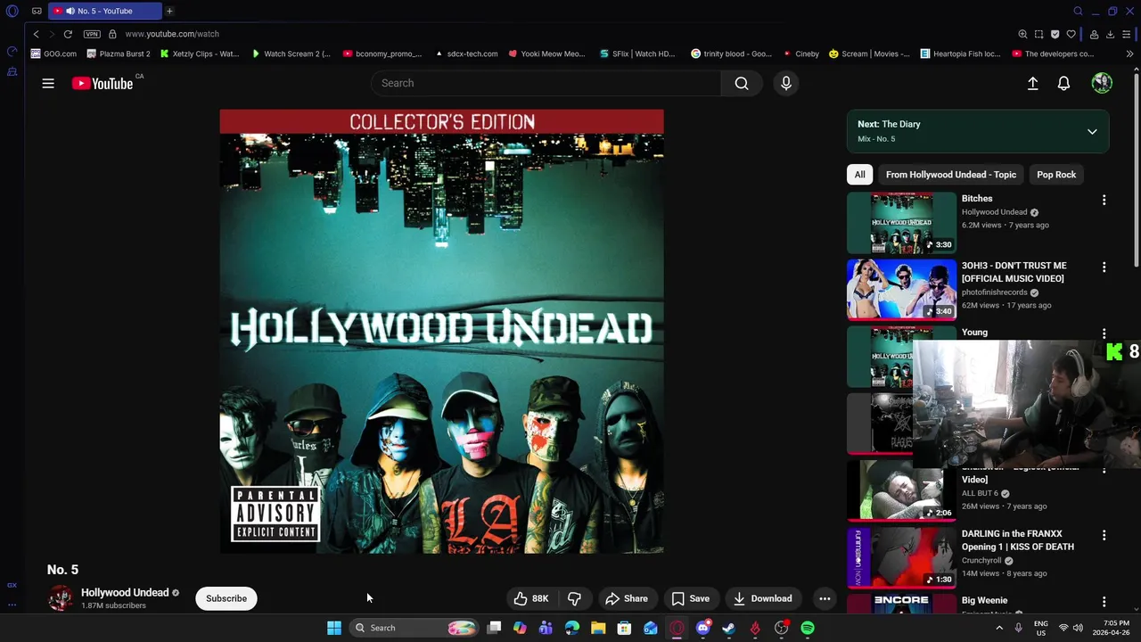Open Discord from the taskbar
The width and height of the screenshot is (1141, 642).
click(x=703, y=628)
